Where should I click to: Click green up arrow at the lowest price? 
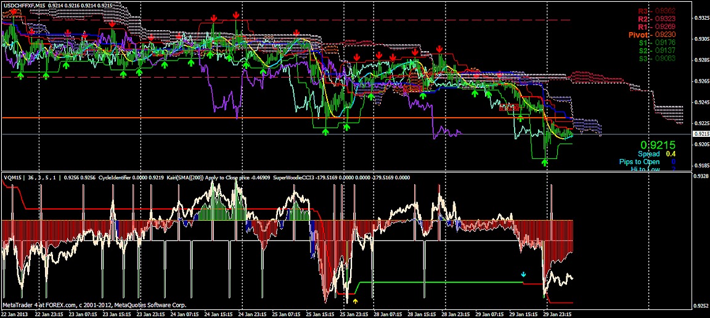[x=544, y=163]
